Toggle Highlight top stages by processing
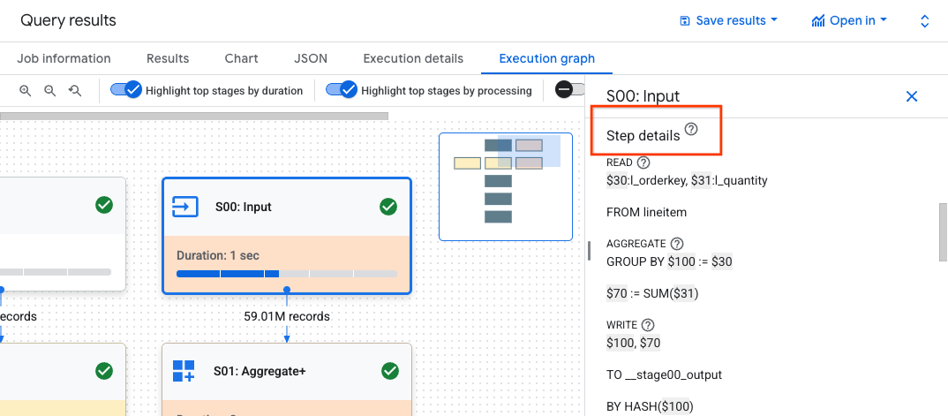Screen dimensions: 948x416 tap(342, 90)
